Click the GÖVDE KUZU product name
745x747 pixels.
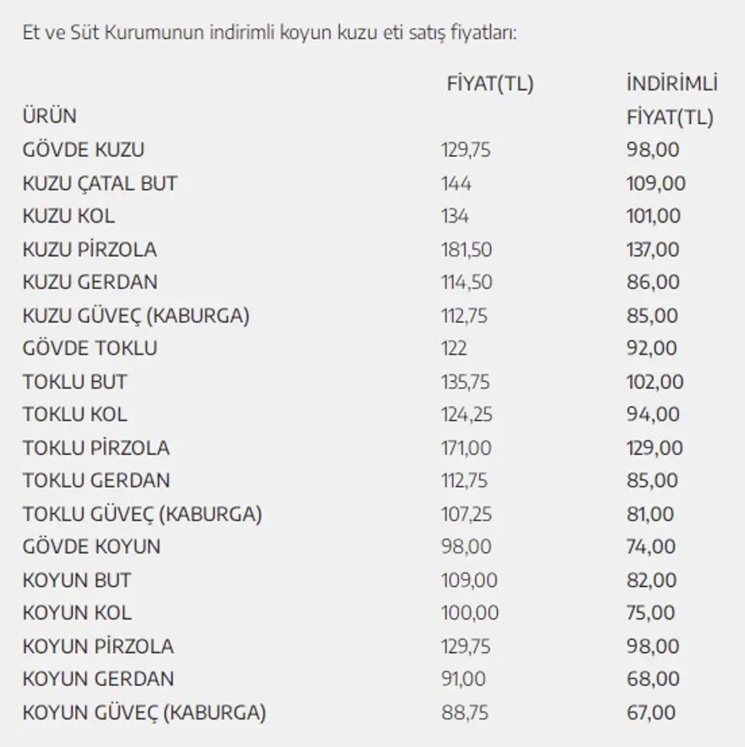click(84, 151)
